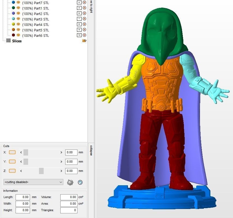233x218 pixels.
Task: Toggle visibility eye for Part1 STL
Action: tap(18, 8)
